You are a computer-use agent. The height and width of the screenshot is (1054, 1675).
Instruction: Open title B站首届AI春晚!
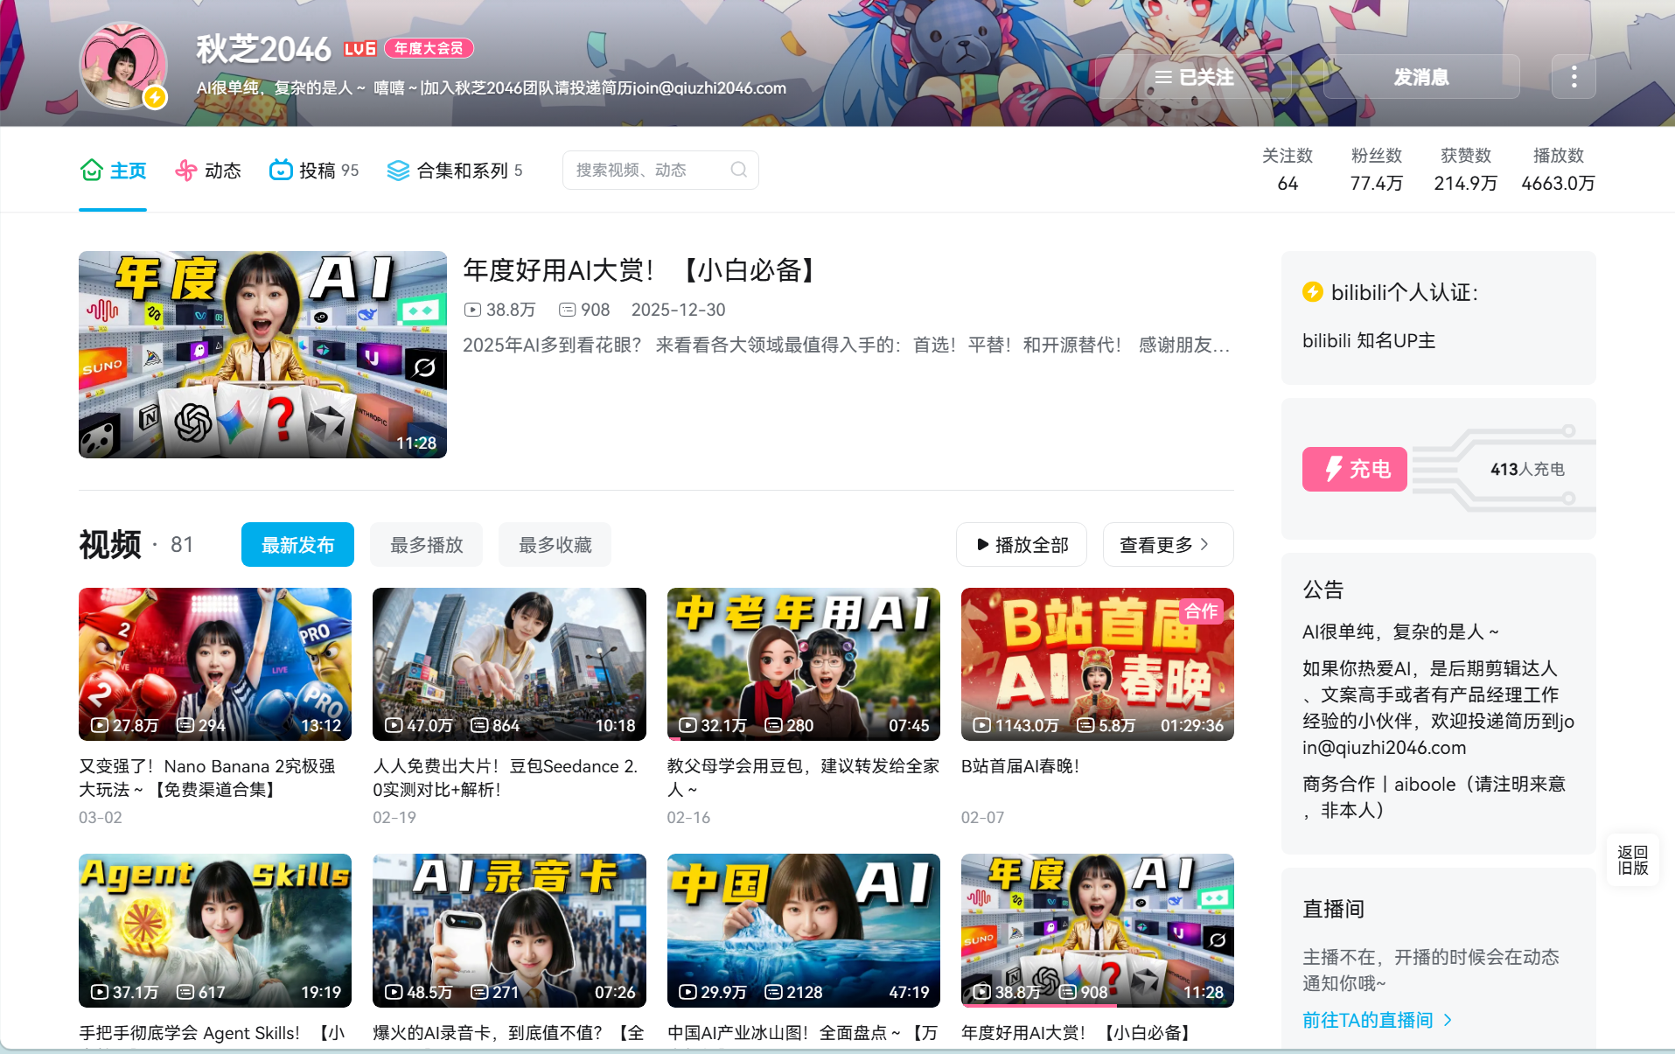(x=1020, y=766)
